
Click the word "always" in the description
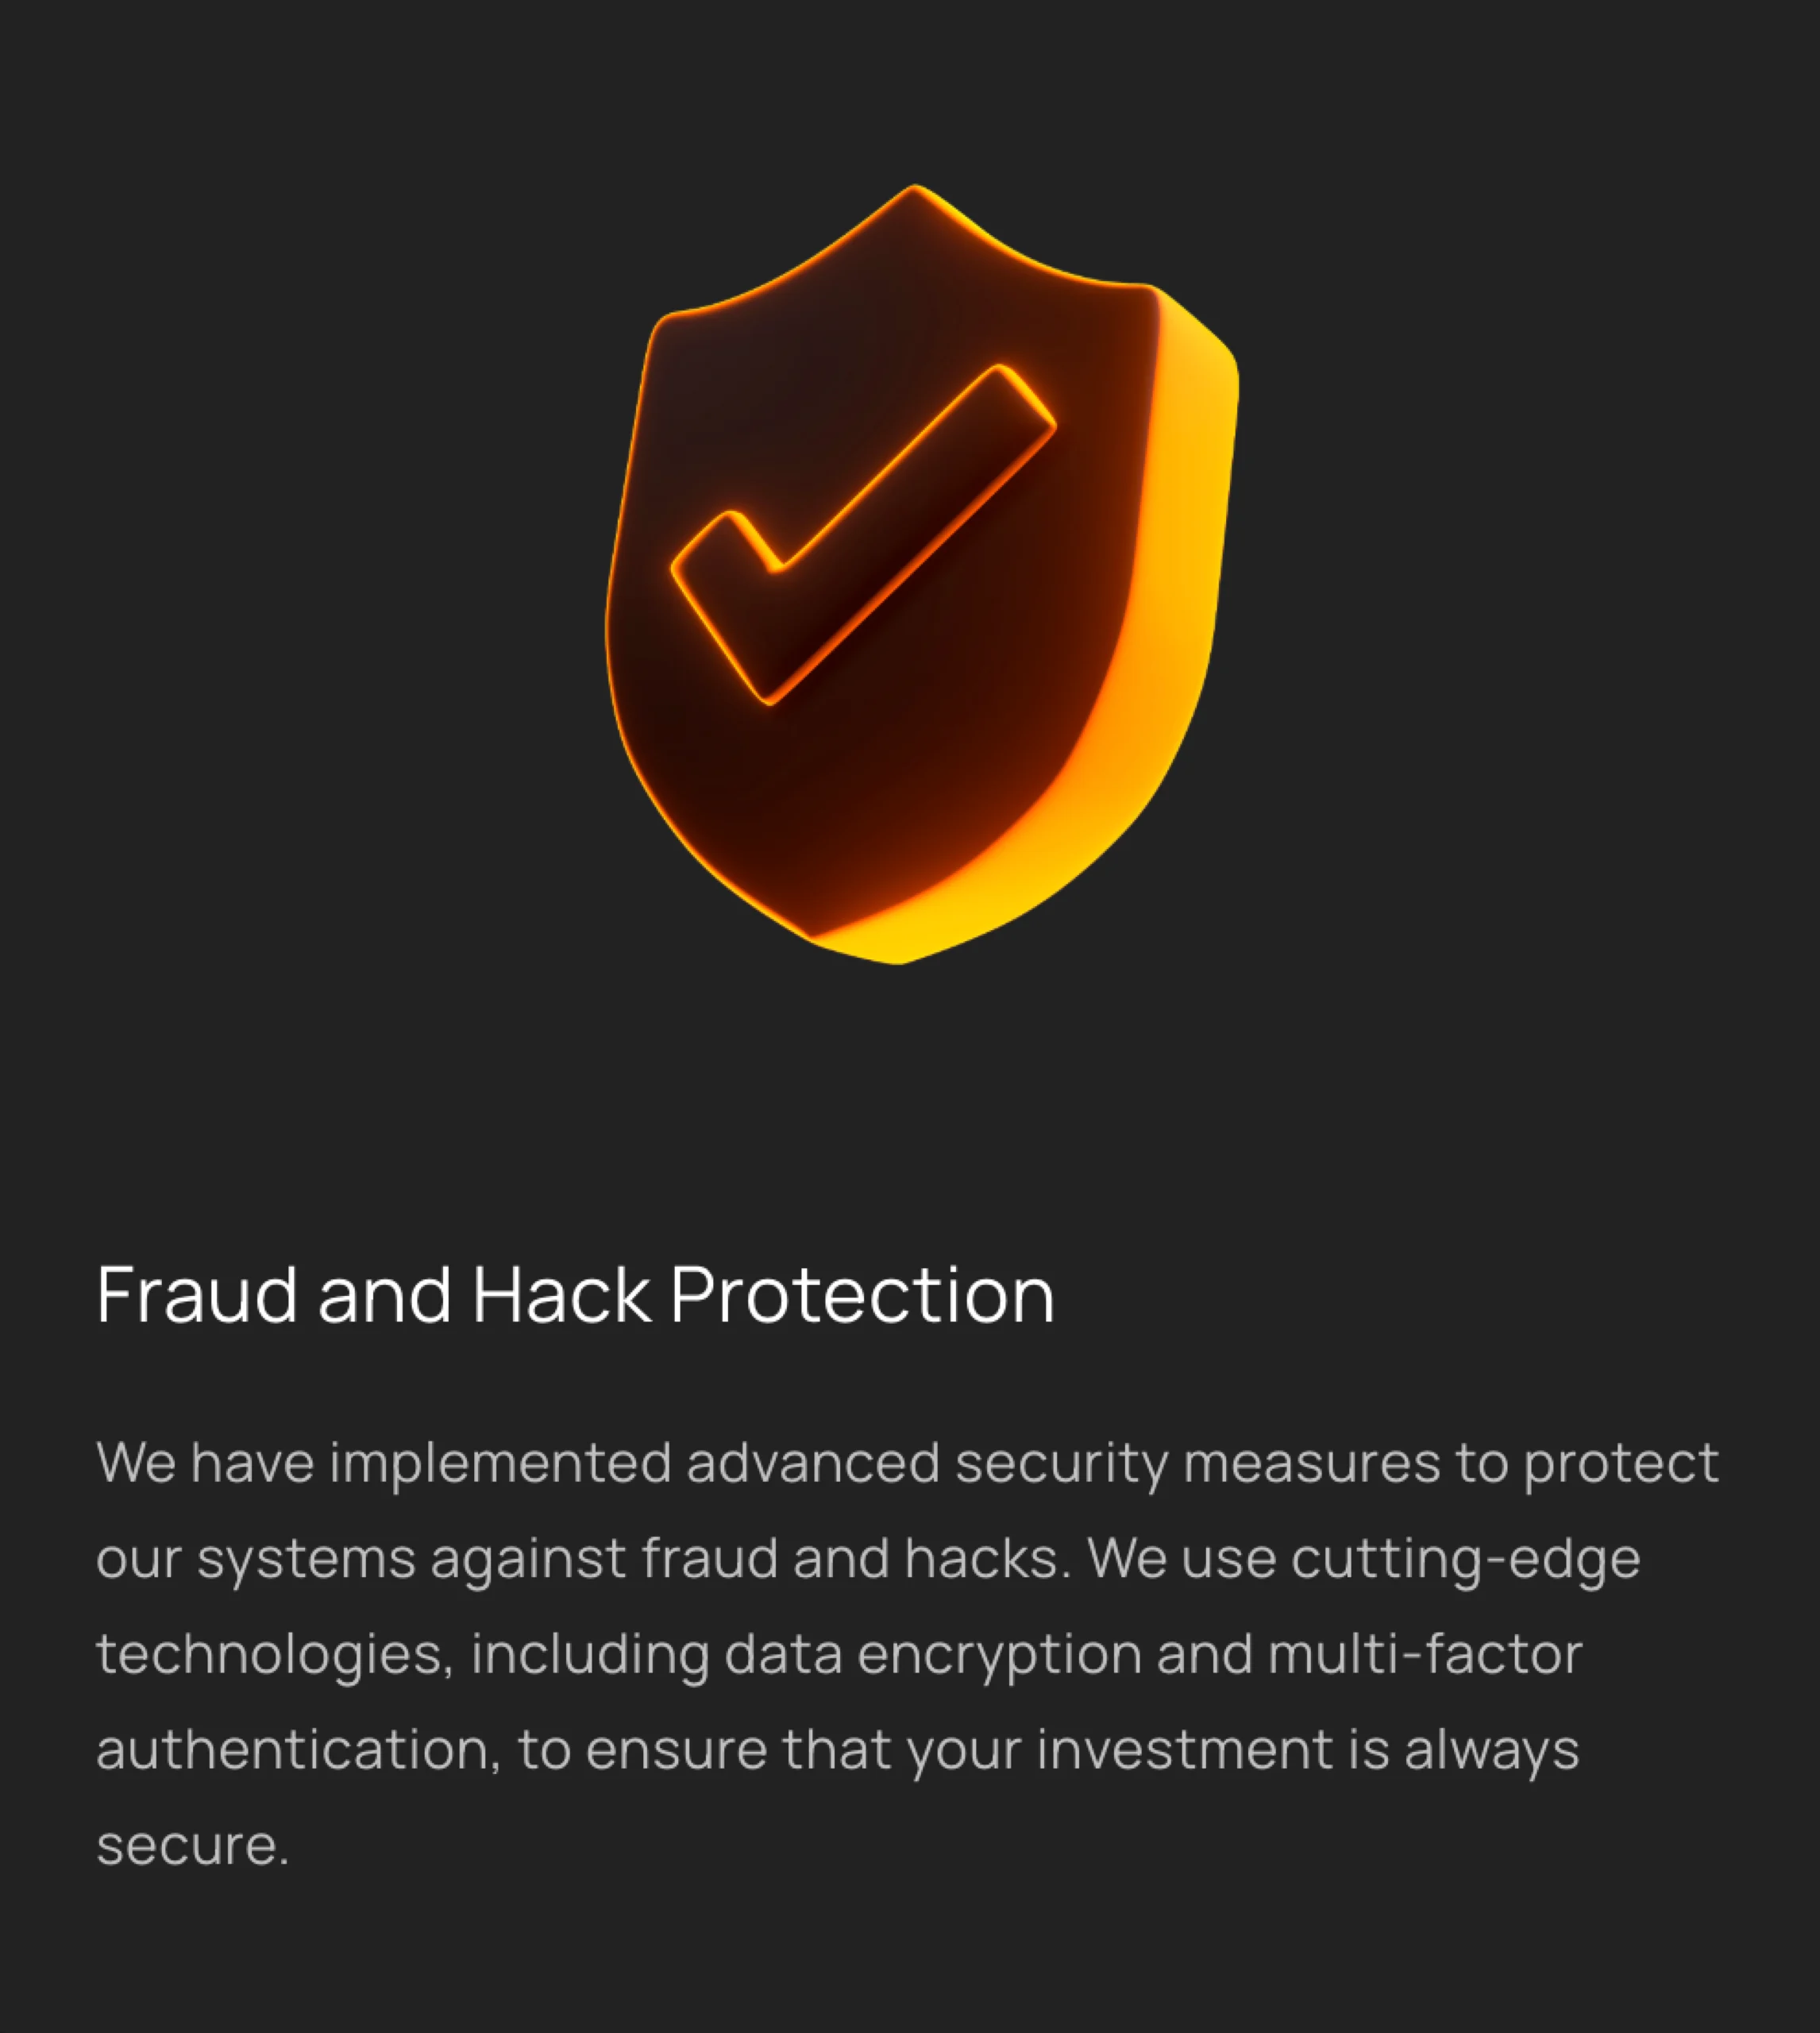click(1491, 1750)
